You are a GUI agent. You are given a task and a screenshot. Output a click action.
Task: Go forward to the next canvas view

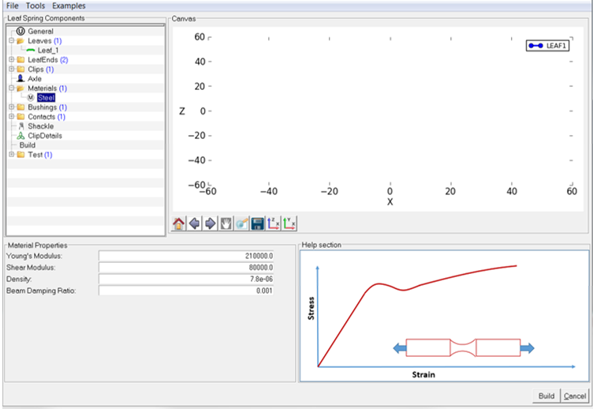pyautogui.click(x=210, y=223)
